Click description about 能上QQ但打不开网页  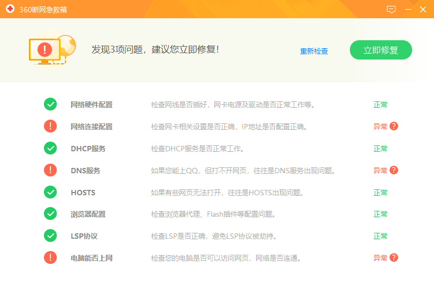[243, 171]
